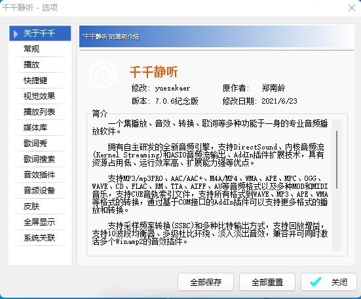This screenshot has height=299, width=361.
Task: Click original author name 郑南岭
Action: [273, 88]
